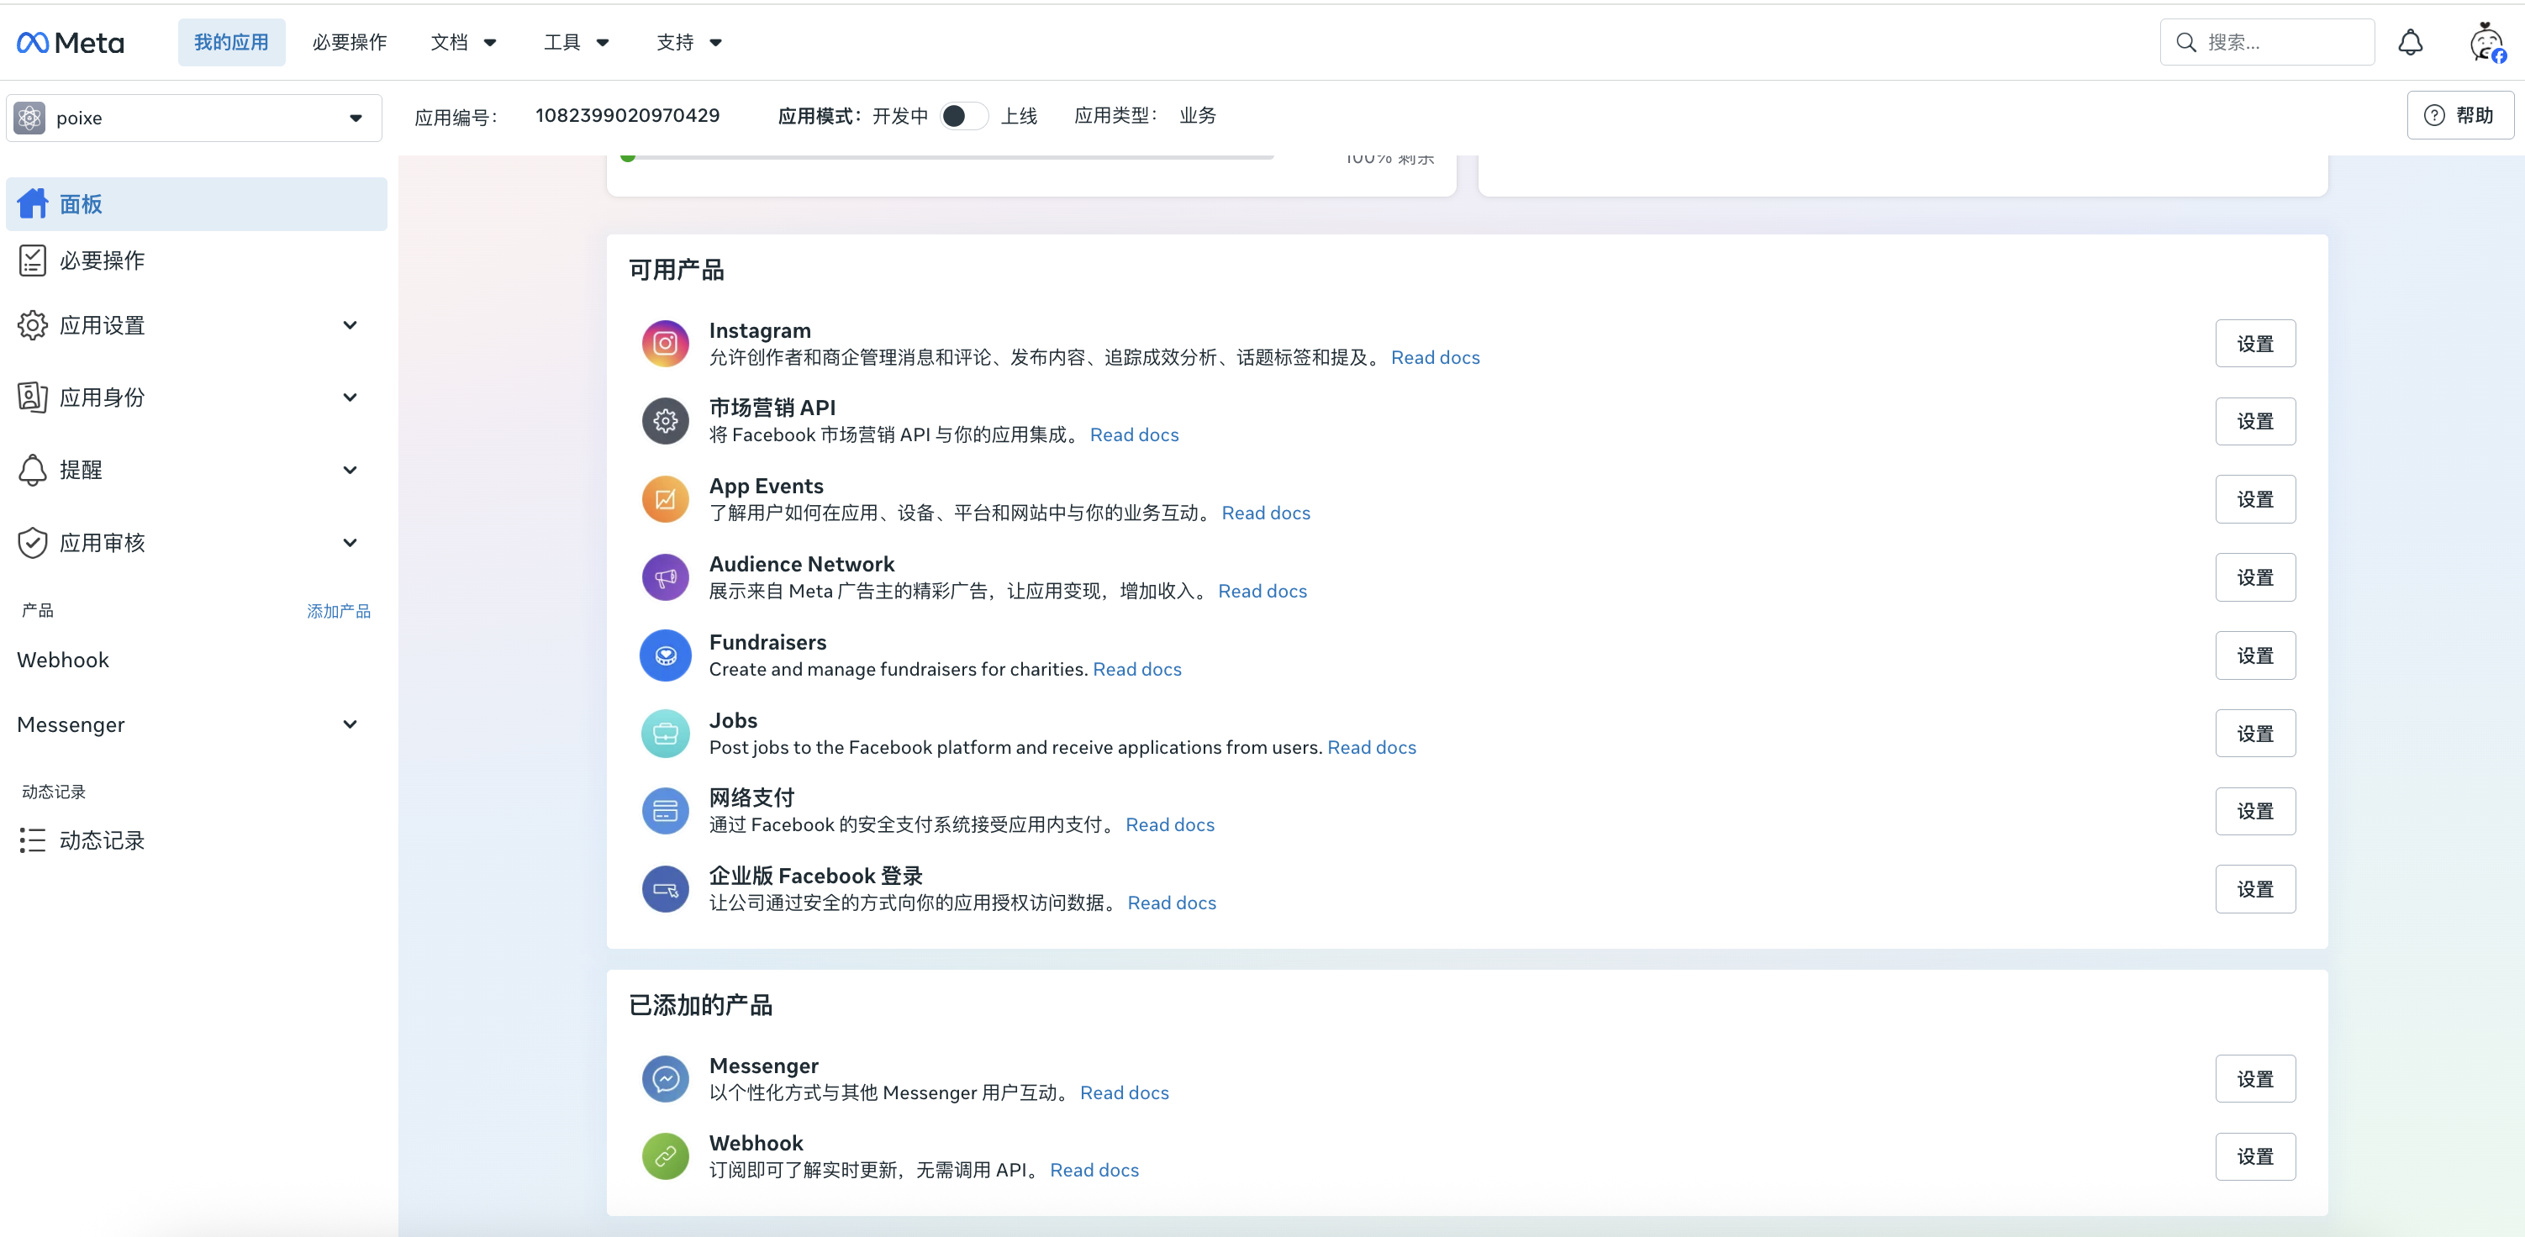2525x1237 pixels.
Task: Click the 必要操作 checklist icon in sidebar
Action: click(32, 260)
